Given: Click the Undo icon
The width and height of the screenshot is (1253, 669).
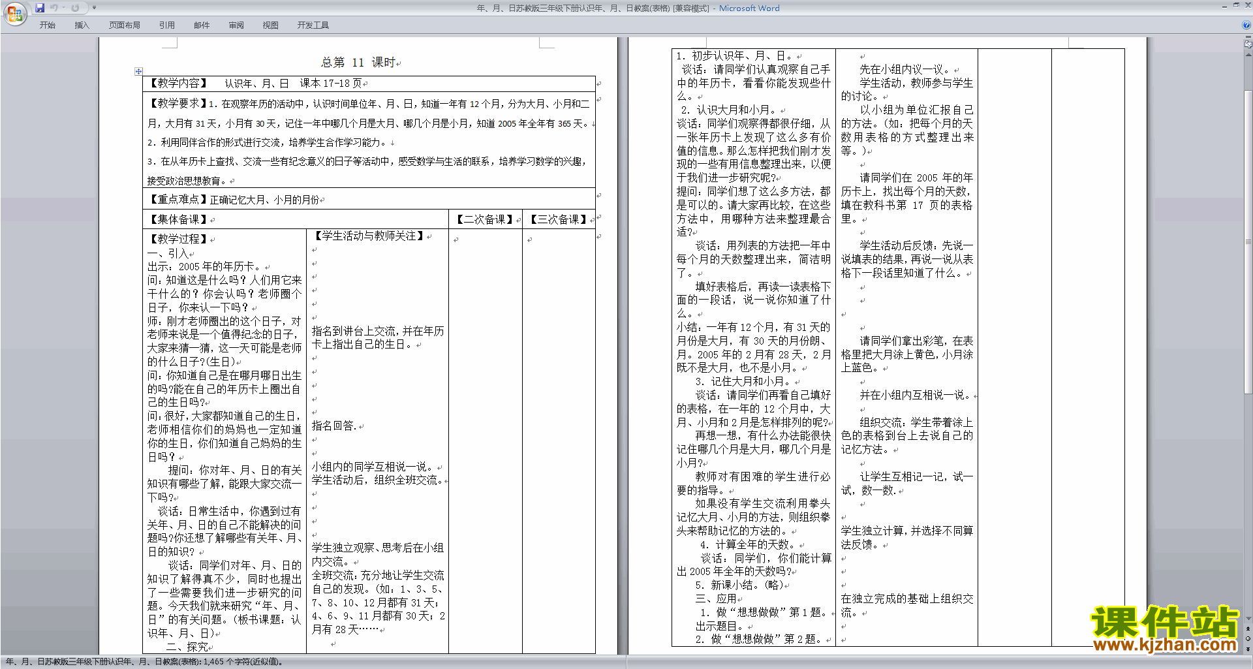Looking at the screenshot, I should click(54, 8).
